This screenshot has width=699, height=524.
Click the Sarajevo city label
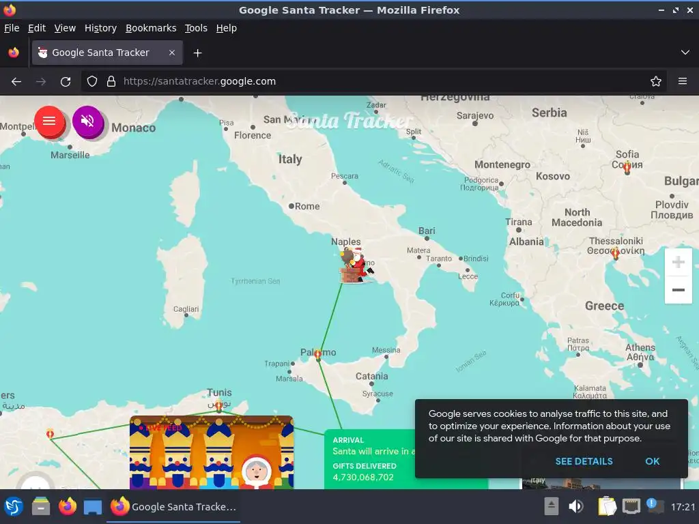[x=475, y=116]
